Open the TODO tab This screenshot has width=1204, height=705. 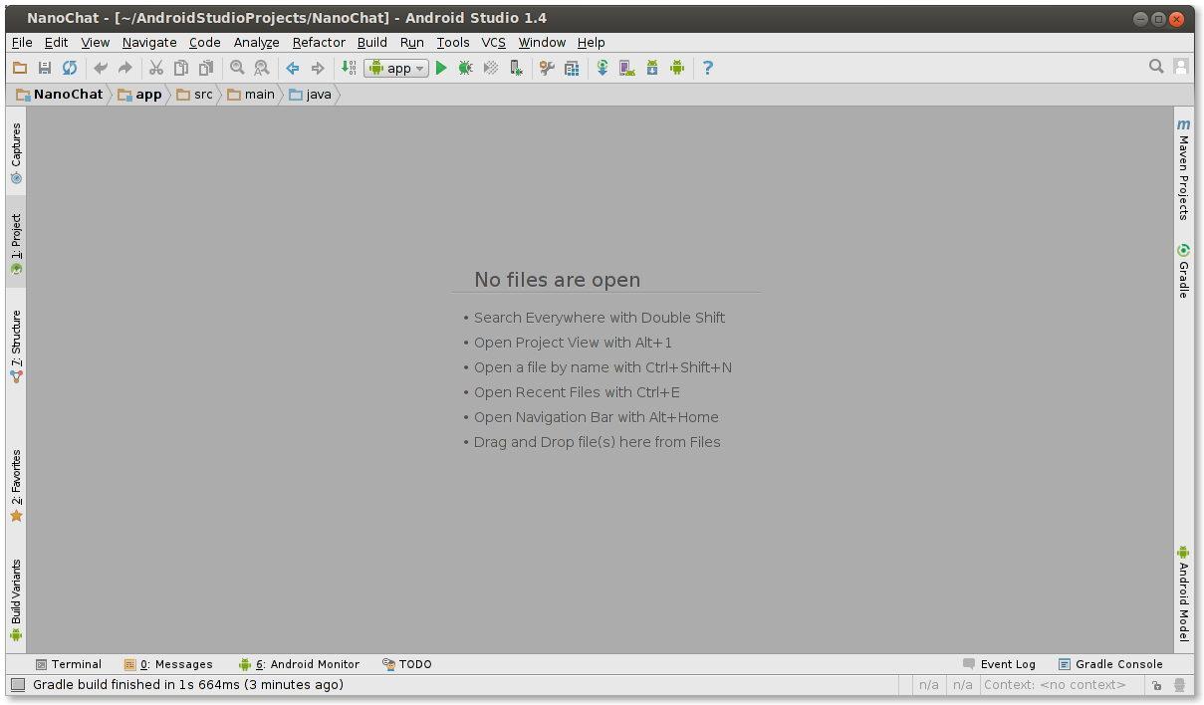pos(406,664)
